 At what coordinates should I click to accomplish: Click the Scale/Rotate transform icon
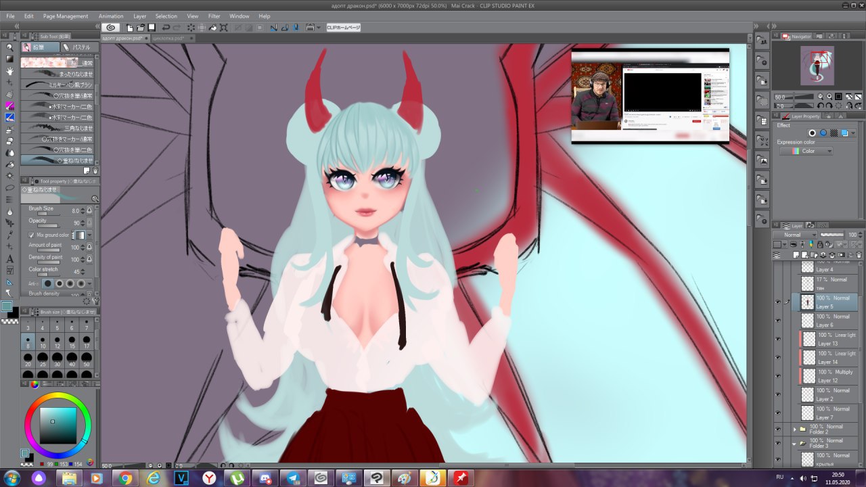coord(224,28)
